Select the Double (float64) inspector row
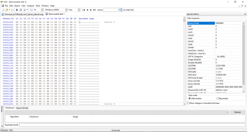The width and height of the screenshot is (247, 132). (215, 63)
